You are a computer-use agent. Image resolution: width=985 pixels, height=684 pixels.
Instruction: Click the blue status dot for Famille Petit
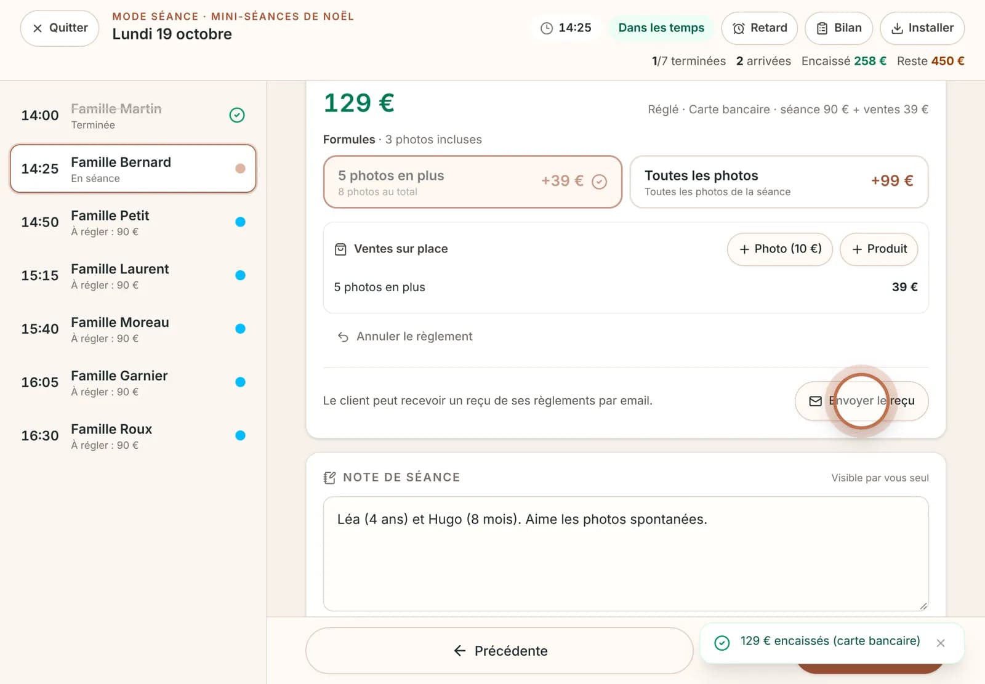(x=240, y=222)
